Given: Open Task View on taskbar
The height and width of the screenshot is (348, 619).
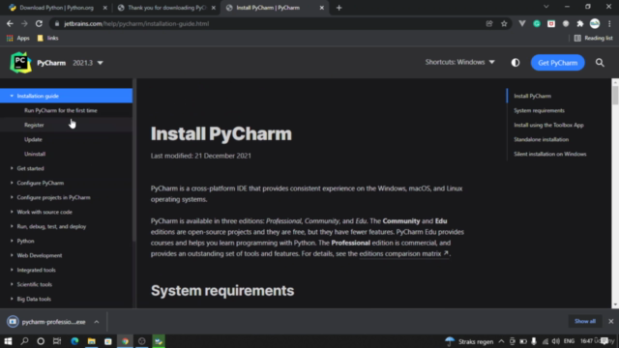Looking at the screenshot, I should 57,341.
